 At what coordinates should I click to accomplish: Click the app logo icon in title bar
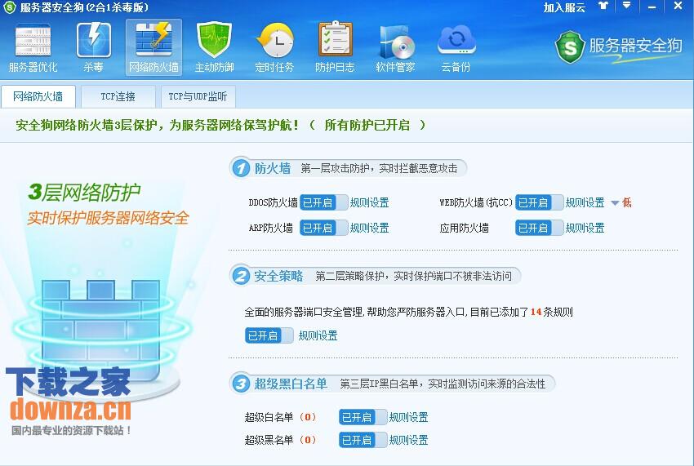(x=9, y=7)
